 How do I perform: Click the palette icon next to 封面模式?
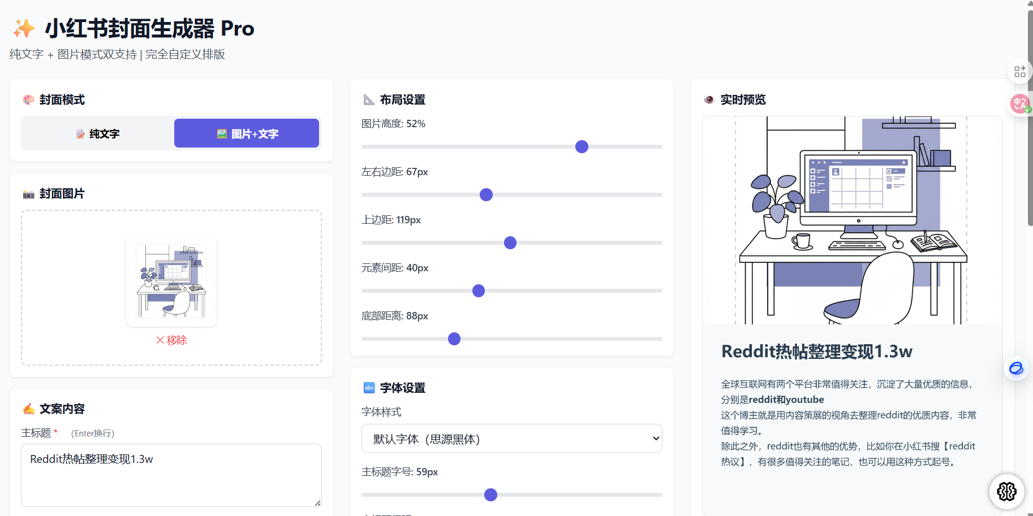(28, 100)
